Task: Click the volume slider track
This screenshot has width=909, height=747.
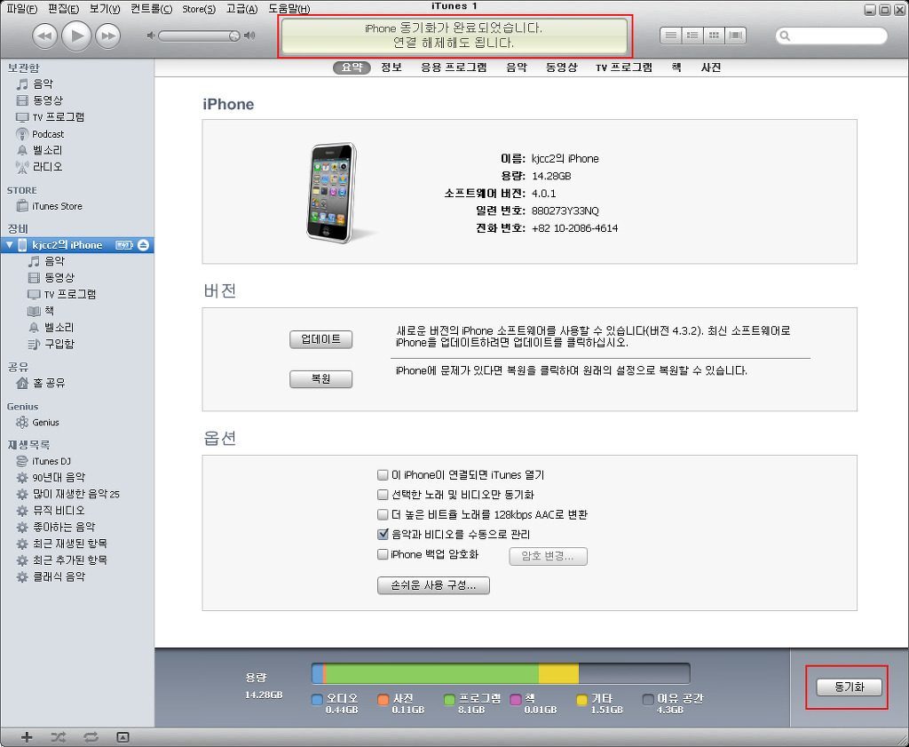Action: coord(198,36)
